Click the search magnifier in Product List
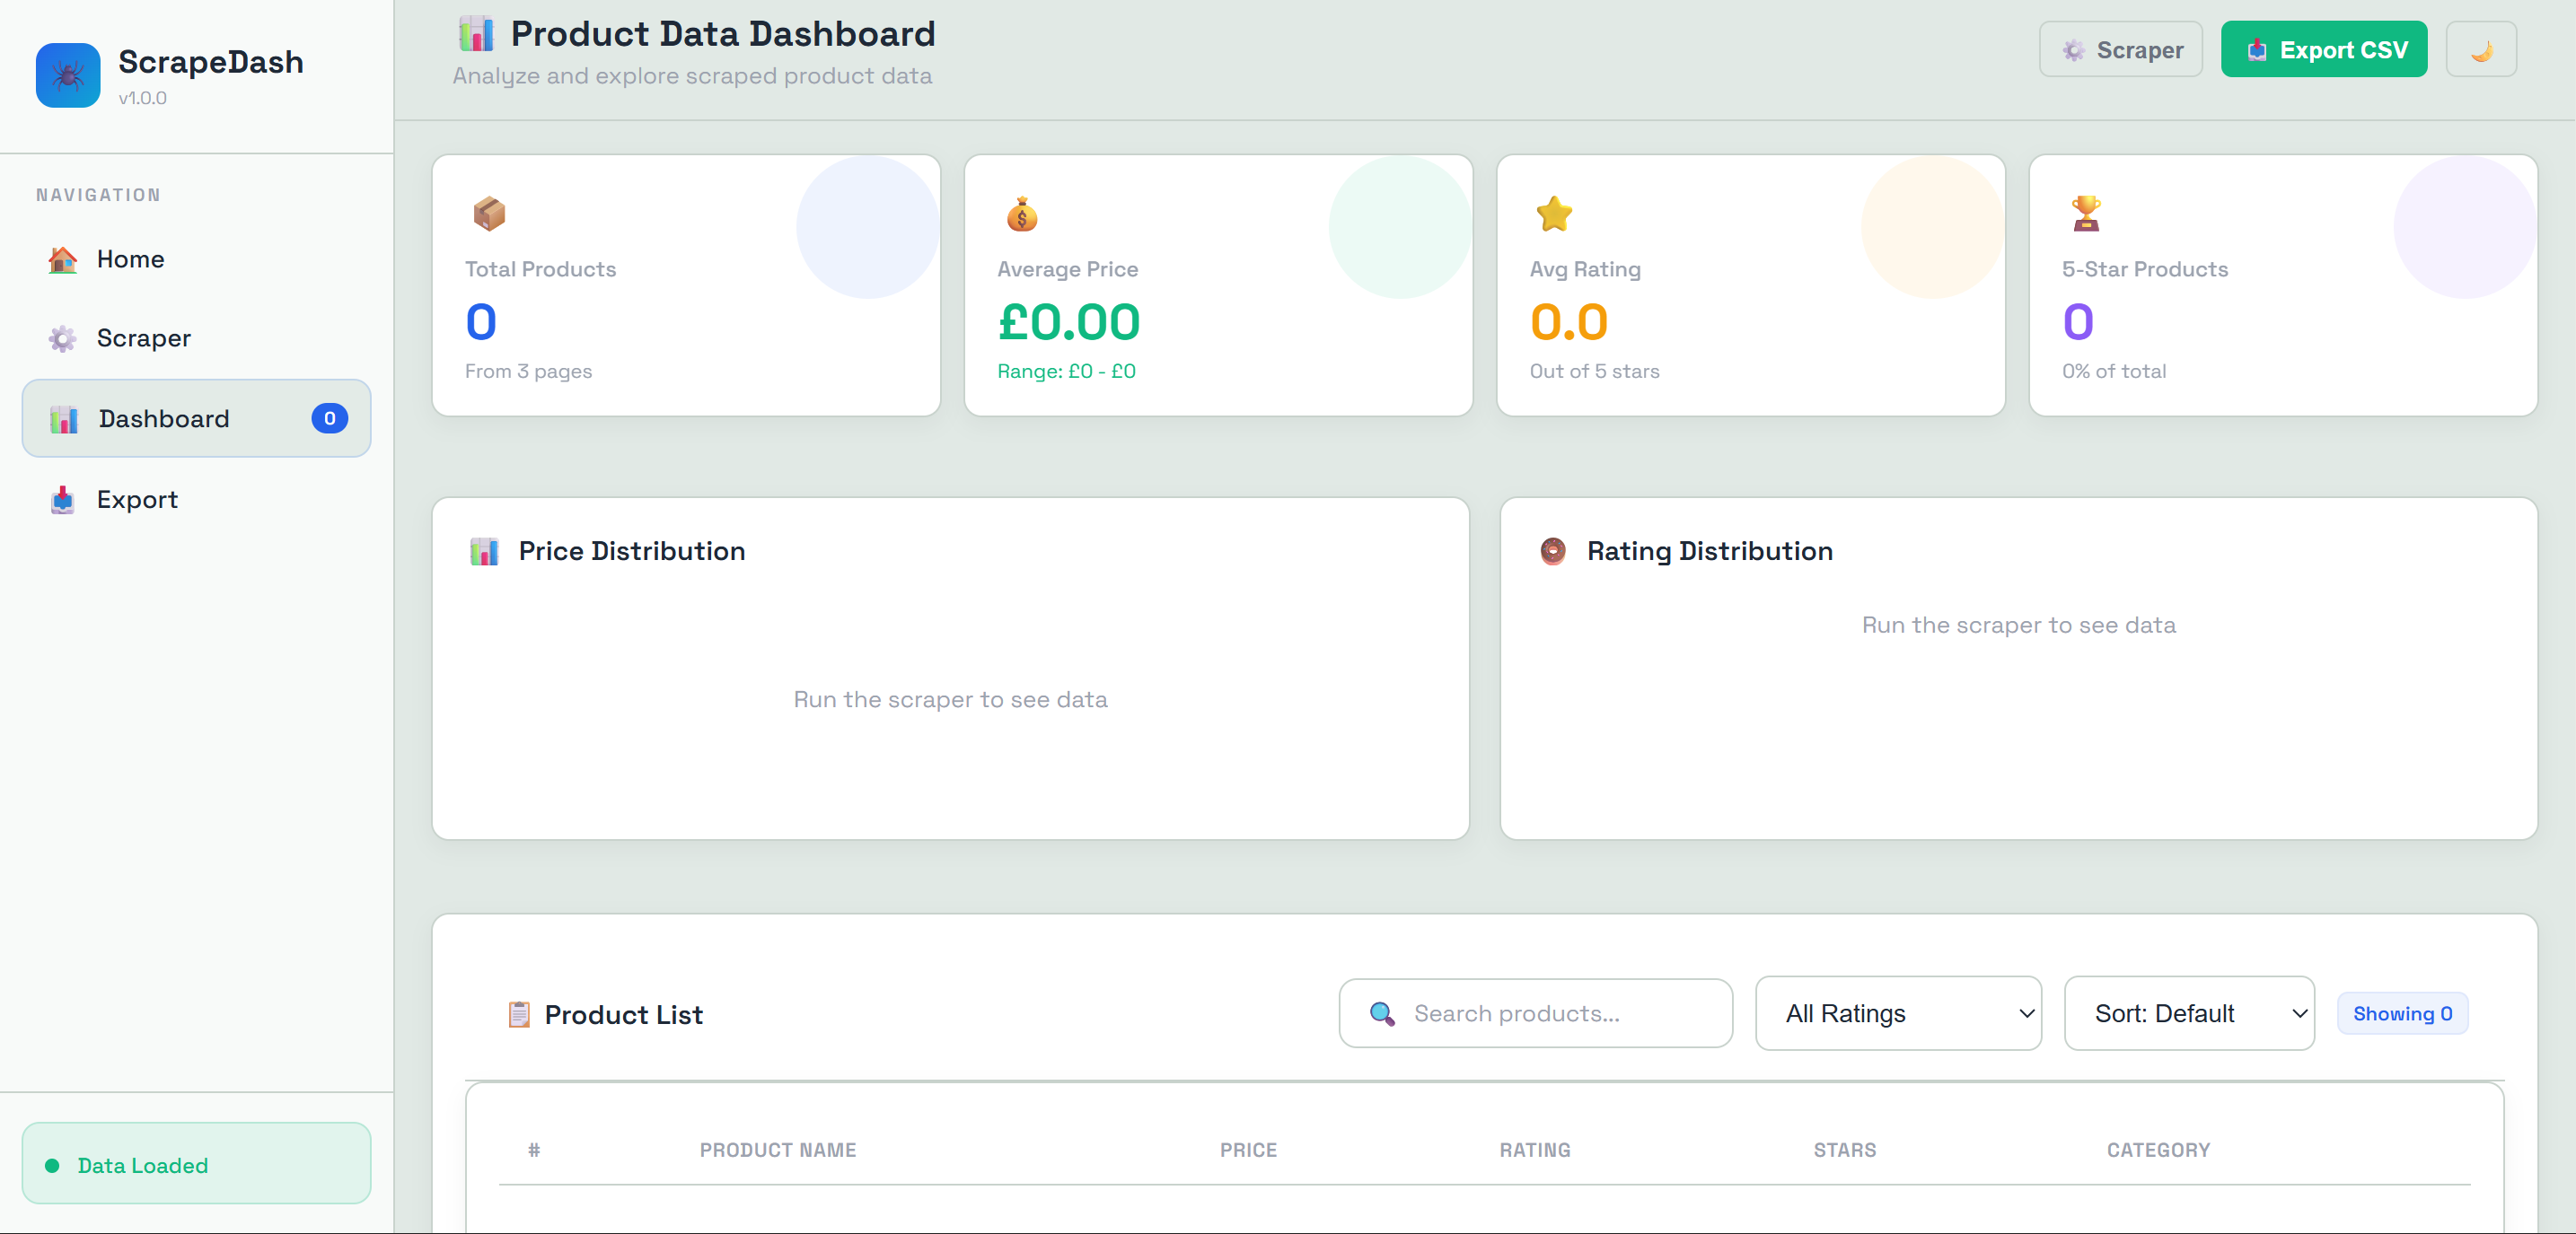 pos(1382,1013)
